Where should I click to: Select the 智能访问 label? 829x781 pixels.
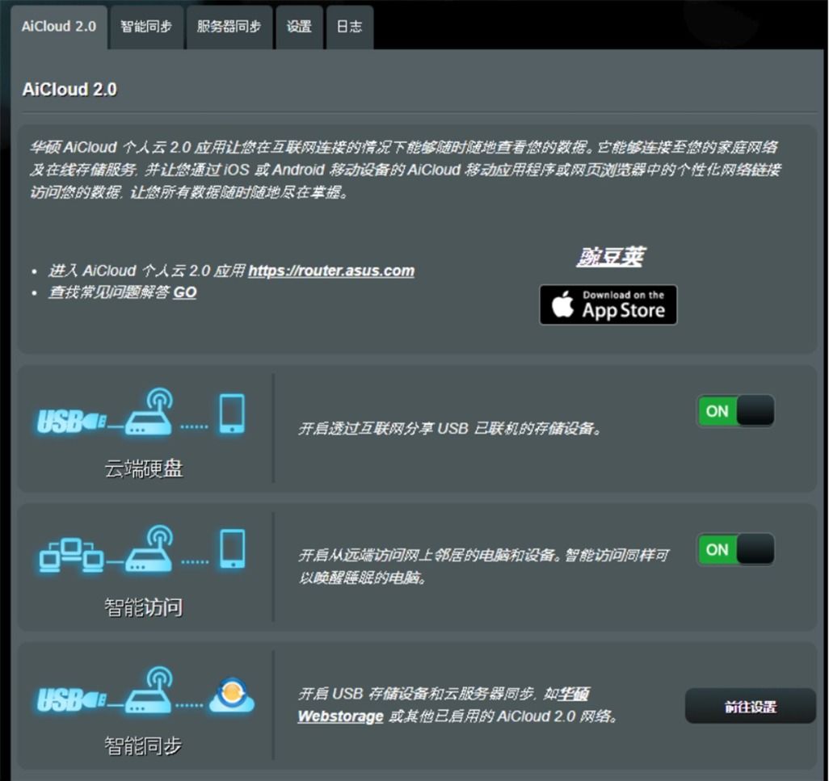tap(144, 607)
